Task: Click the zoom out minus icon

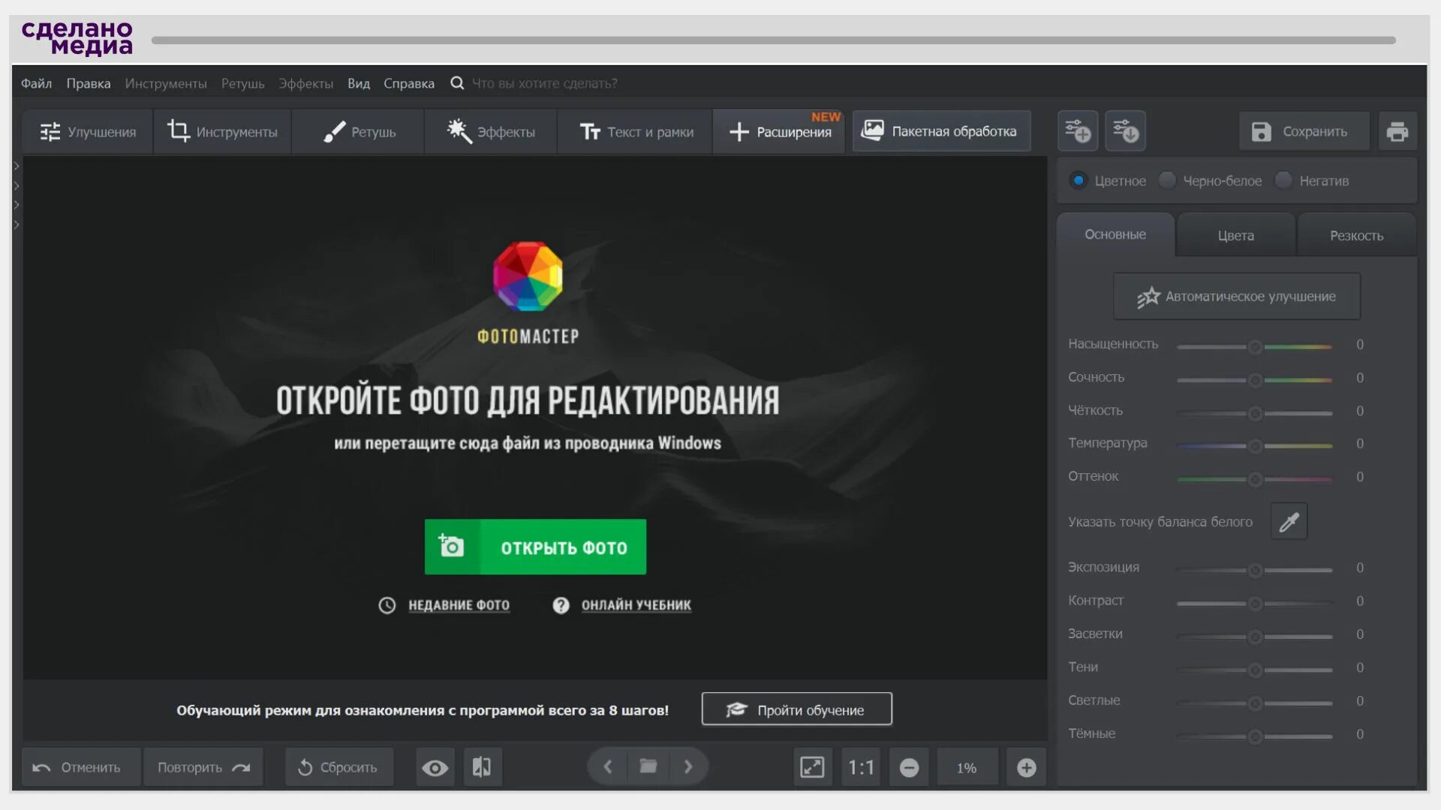Action: click(909, 767)
